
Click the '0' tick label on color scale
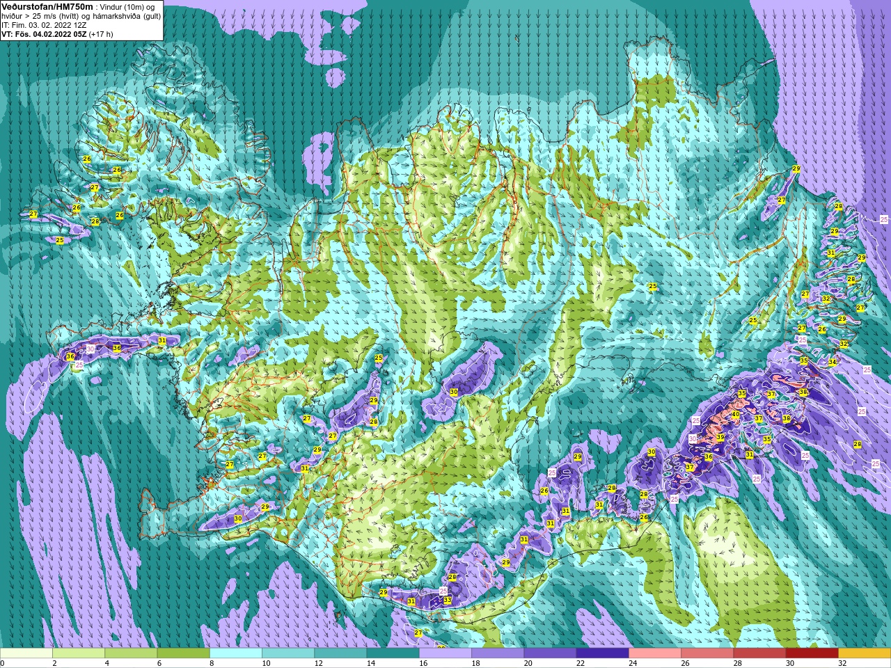tap(2, 663)
